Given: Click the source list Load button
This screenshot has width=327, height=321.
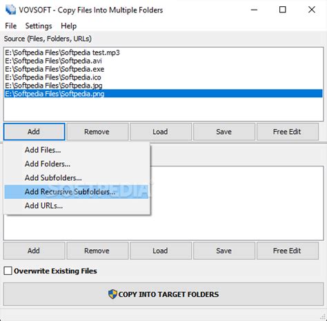Looking at the screenshot, I should click(x=161, y=132).
